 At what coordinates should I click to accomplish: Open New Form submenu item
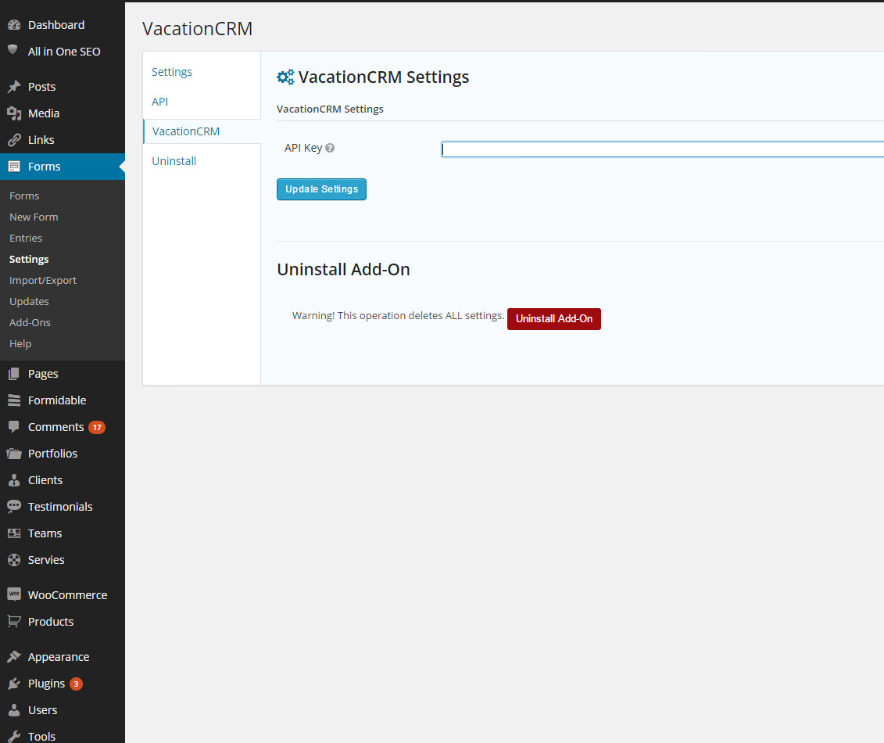[x=34, y=217]
